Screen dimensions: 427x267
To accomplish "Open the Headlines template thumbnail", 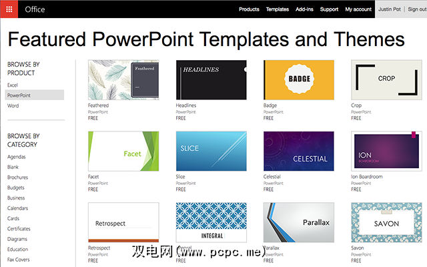I will 211,80.
